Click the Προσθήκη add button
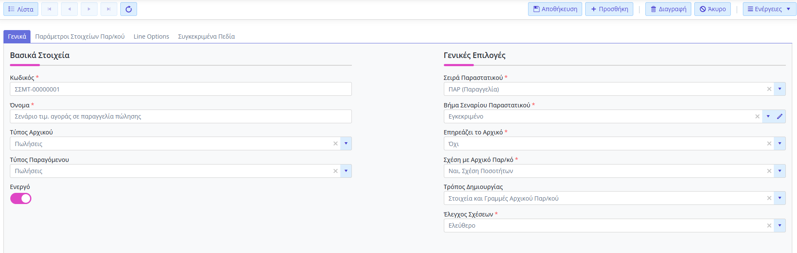This screenshot has height=253, width=797. (x=609, y=9)
